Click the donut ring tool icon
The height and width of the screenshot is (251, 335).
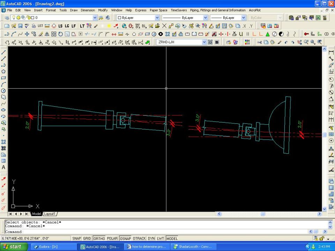(x=161, y=34)
